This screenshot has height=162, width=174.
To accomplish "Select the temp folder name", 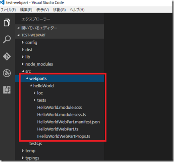I will [x=30, y=151].
